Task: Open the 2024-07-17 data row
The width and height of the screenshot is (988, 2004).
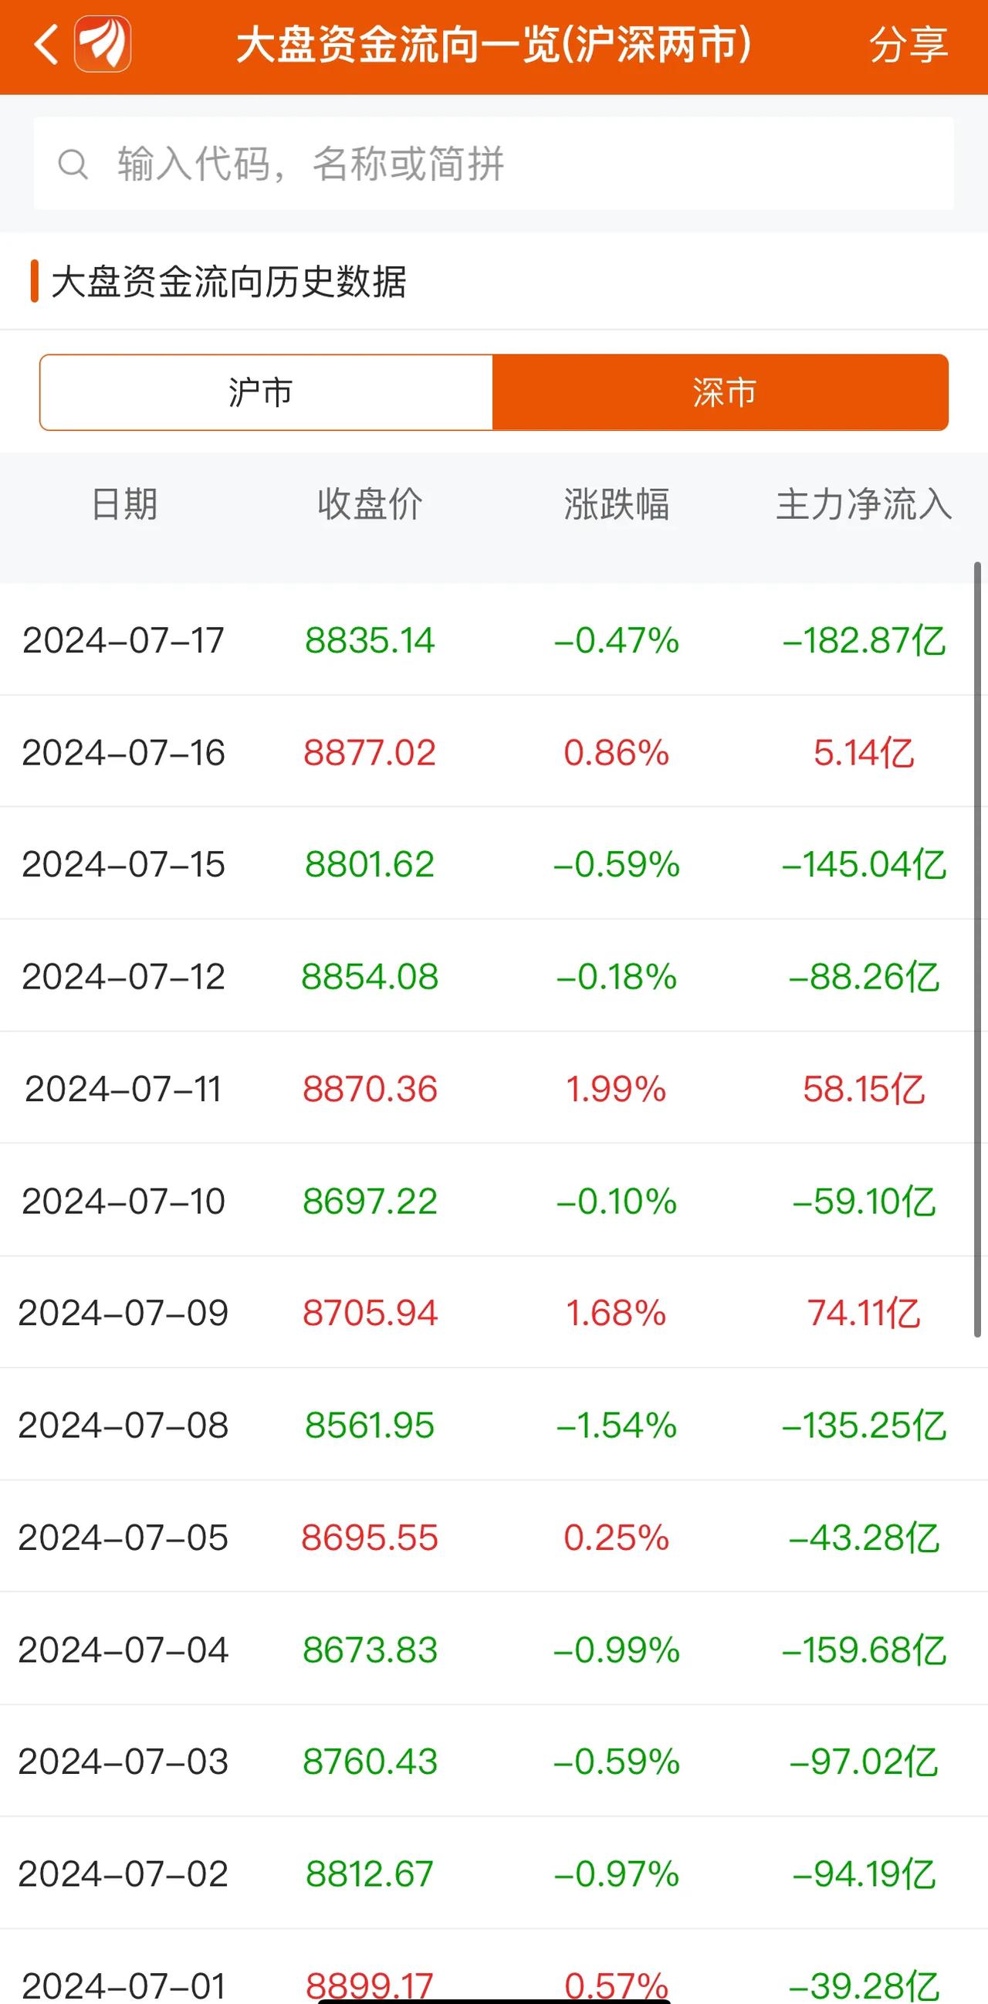Action: click(x=493, y=640)
